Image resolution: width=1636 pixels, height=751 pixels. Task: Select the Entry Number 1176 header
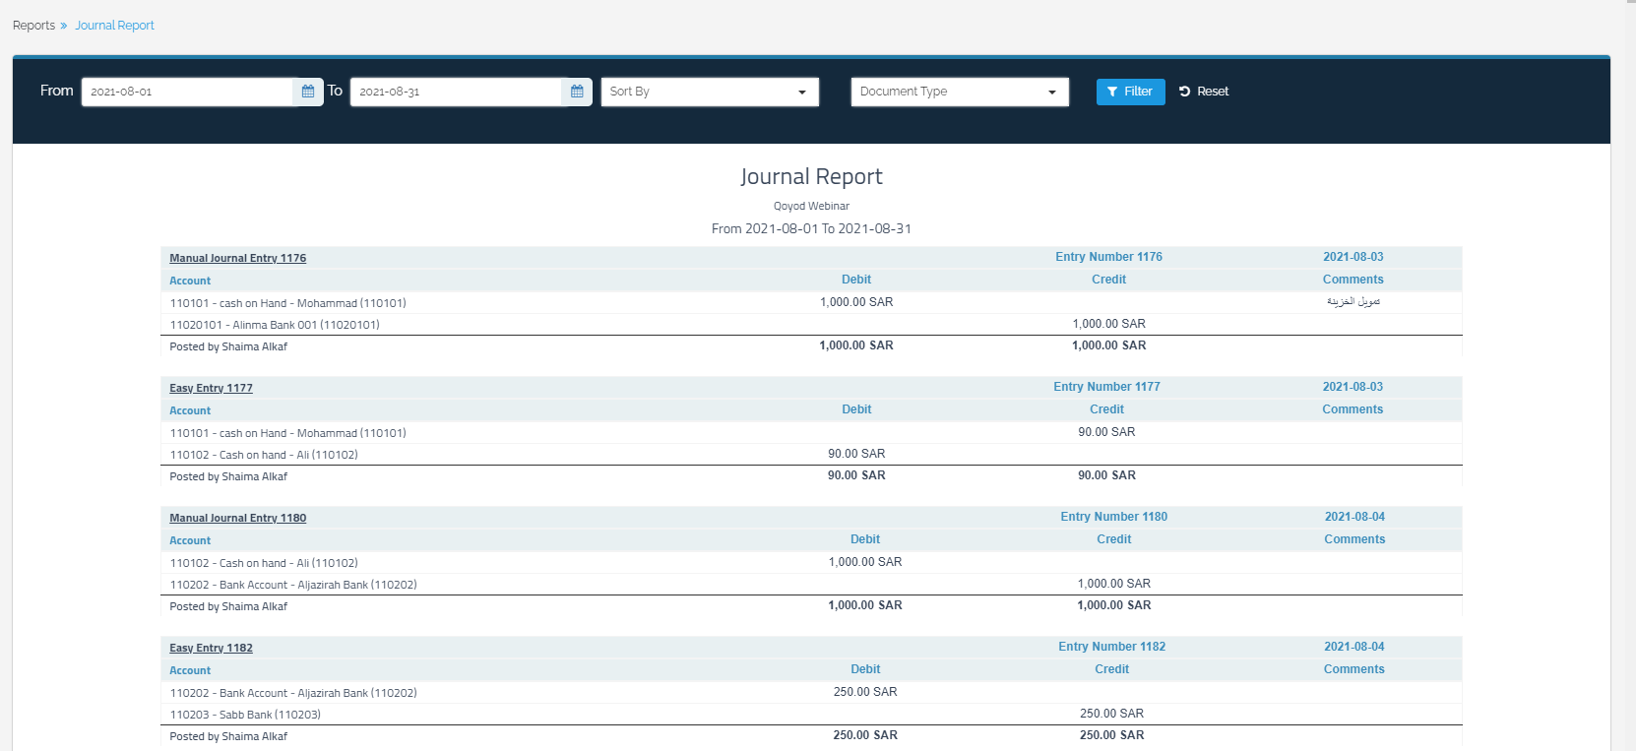tap(1108, 257)
